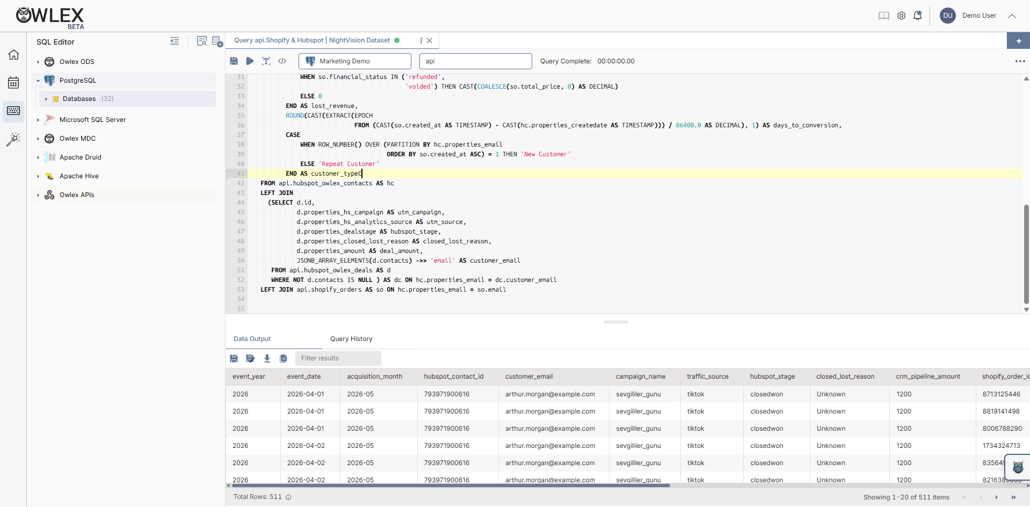
Task: Open the calendar scheduler sidebar icon
Action: pos(13,83)
